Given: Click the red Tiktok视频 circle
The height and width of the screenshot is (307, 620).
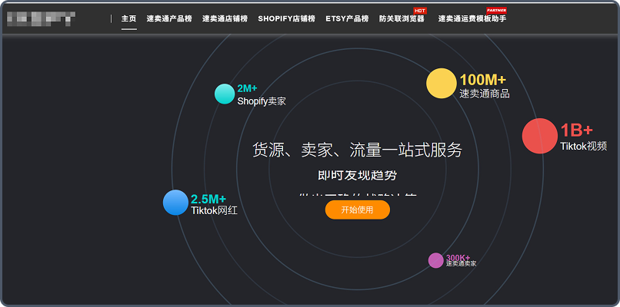Looking at the screenshot, I should [540, 136].
